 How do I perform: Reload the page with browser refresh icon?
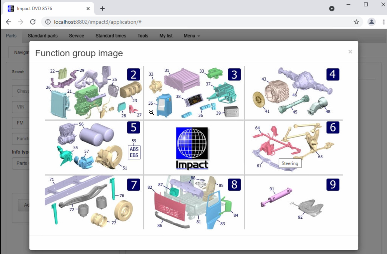tap(32, 22)
